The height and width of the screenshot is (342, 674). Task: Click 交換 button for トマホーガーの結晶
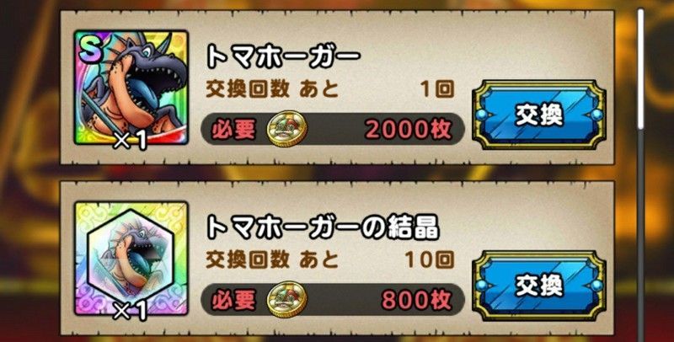click(539, 286)
